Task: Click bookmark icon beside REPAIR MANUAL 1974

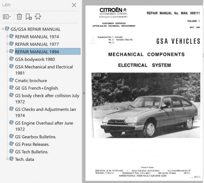Action: [x=12, y=36]
